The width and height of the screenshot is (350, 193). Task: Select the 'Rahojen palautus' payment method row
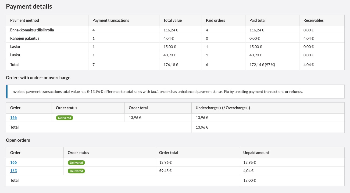175,38
